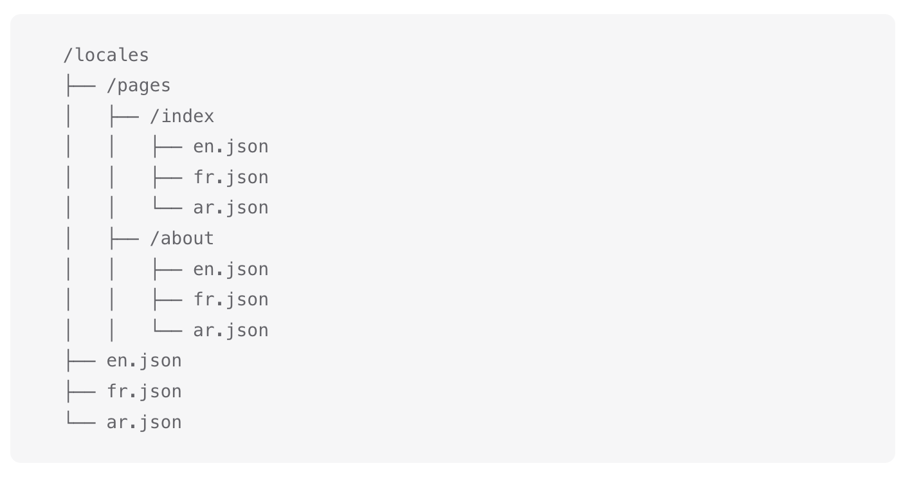Select ar.json inside the /about folder
This screenshot has height=477, width=912.
[230, 330]
